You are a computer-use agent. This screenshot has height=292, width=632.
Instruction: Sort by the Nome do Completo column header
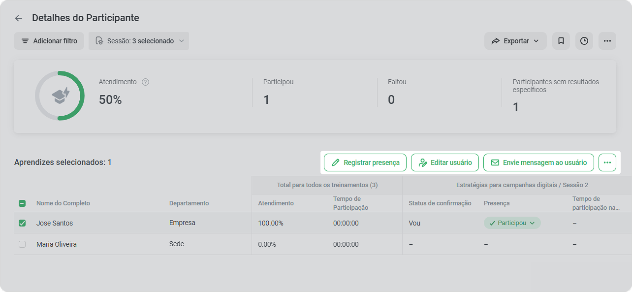point(63,203)
